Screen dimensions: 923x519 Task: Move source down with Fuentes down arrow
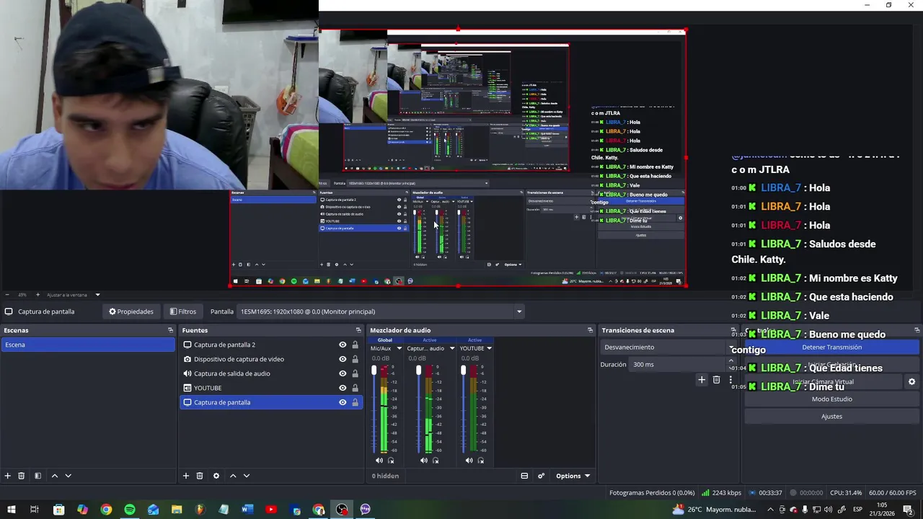[x=247, y=476]
